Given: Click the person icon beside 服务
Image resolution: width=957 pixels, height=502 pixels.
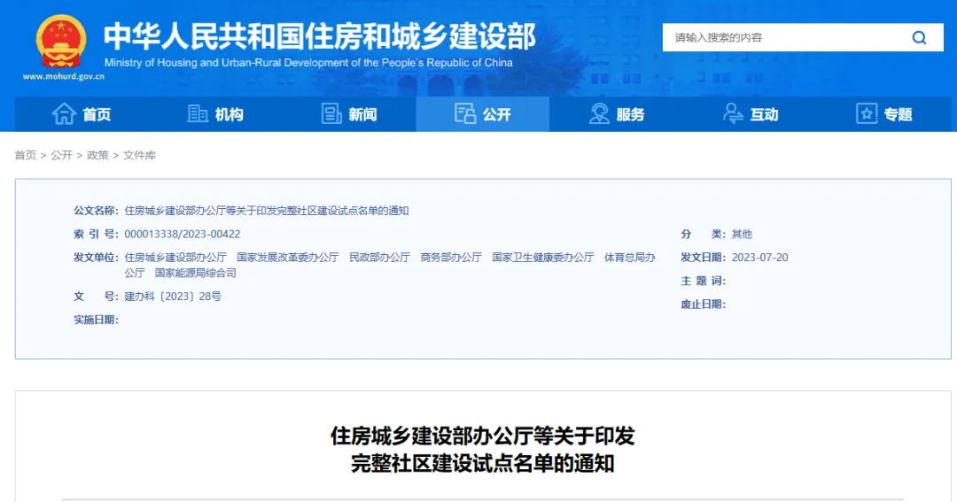Looking at the screenshot, I should (x=599, y=114).
